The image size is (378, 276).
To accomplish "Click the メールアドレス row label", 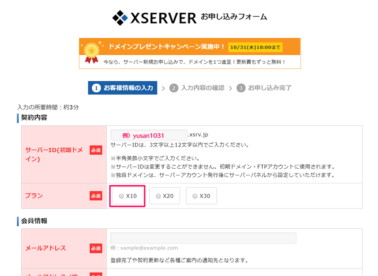I will coord(45,248).
